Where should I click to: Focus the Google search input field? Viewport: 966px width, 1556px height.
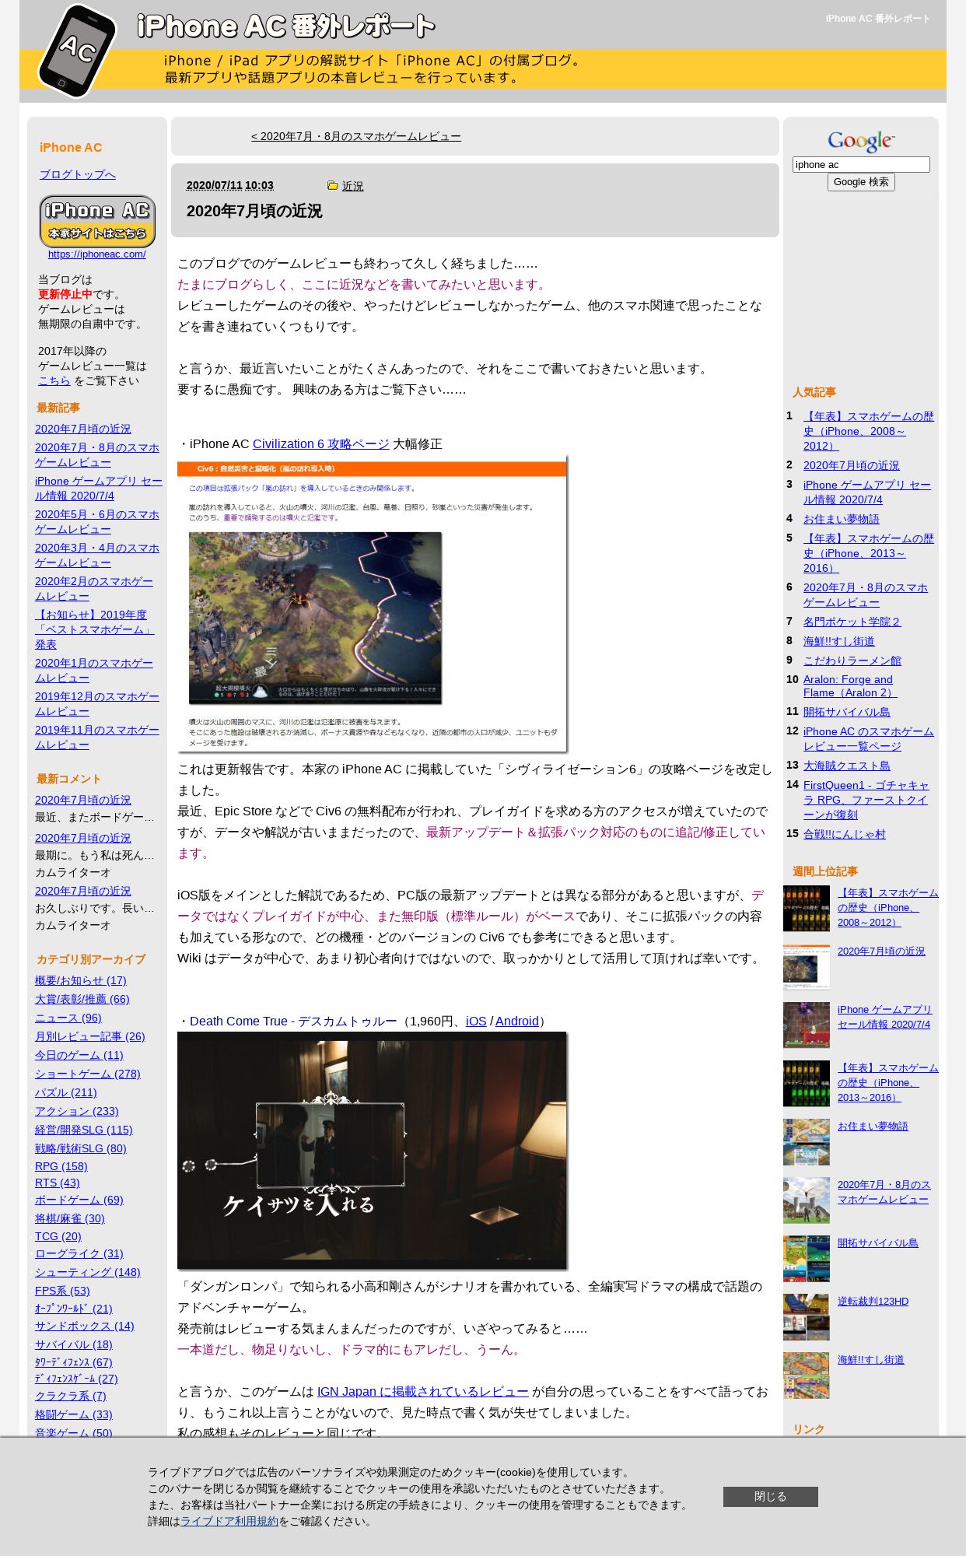[x=861, y=164]
